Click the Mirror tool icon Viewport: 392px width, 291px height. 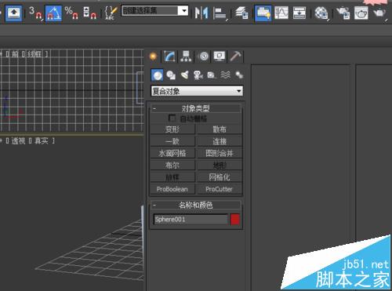point(201,13)
